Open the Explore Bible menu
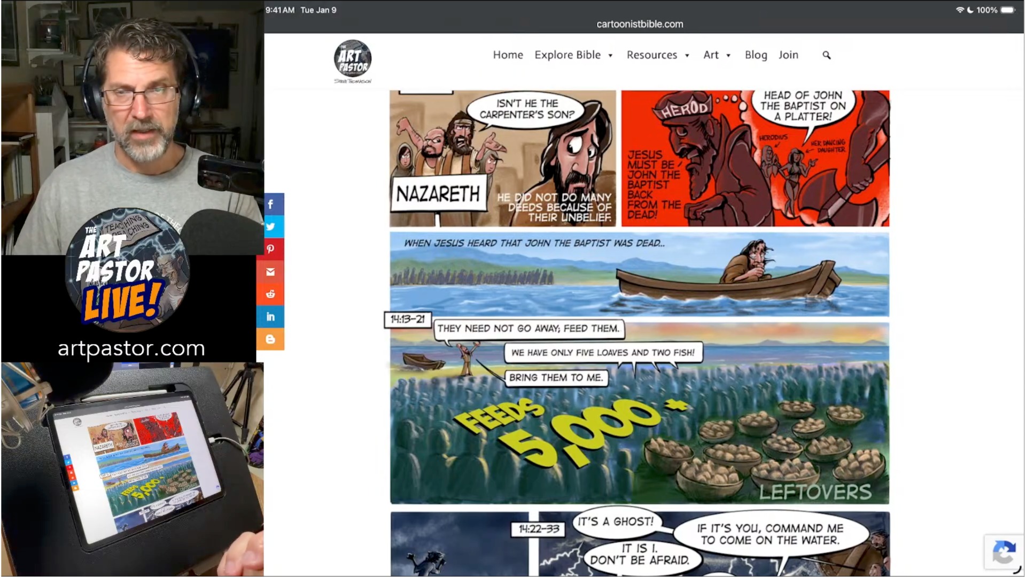Screen dimensions: 1026x577 tap(568, 55)
